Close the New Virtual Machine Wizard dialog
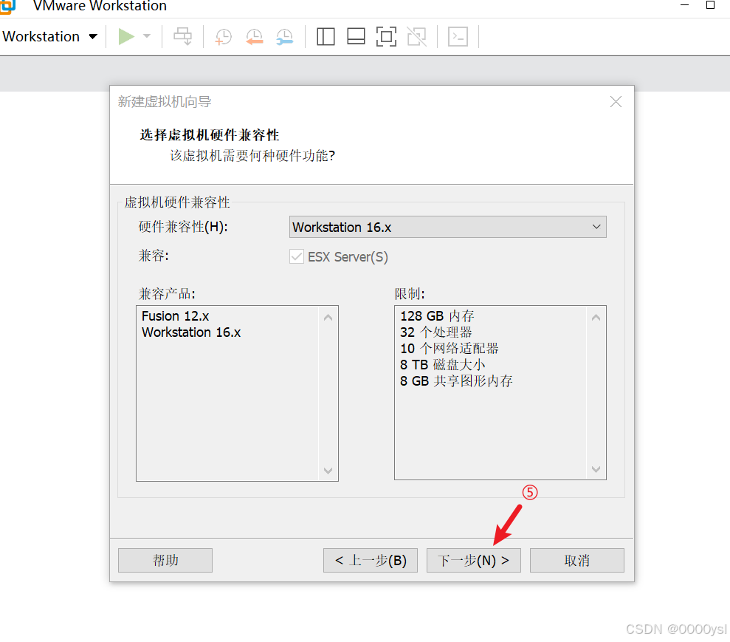The width and height of the screenshot is (730, 642). click(616, 101)
